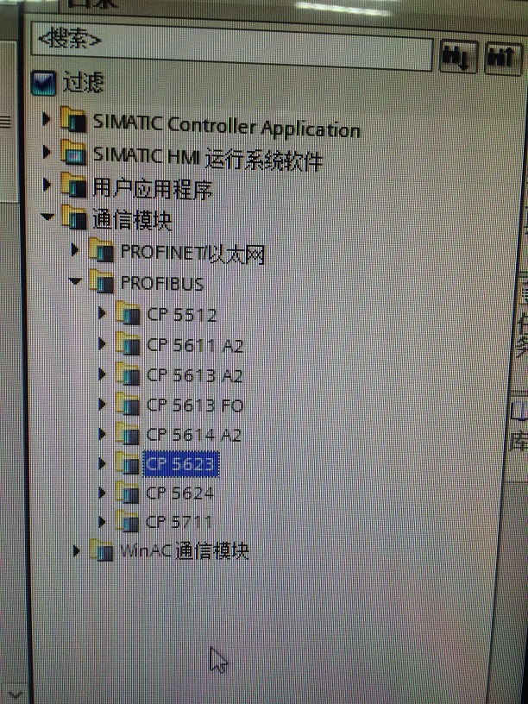Click the CP 5614 A2 folder icon
The width and height of the screenshot is (528, 704).
tap(128, 434)
